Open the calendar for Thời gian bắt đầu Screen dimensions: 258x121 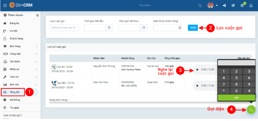[x=109, y=28]
